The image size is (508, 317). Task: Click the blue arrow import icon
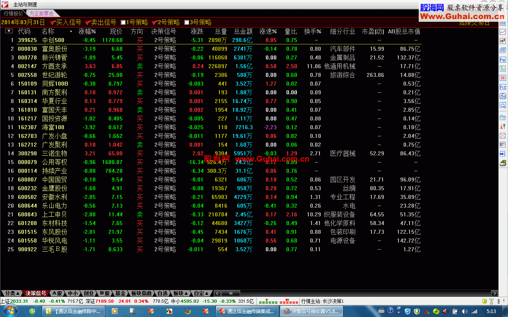click(503, 154)
